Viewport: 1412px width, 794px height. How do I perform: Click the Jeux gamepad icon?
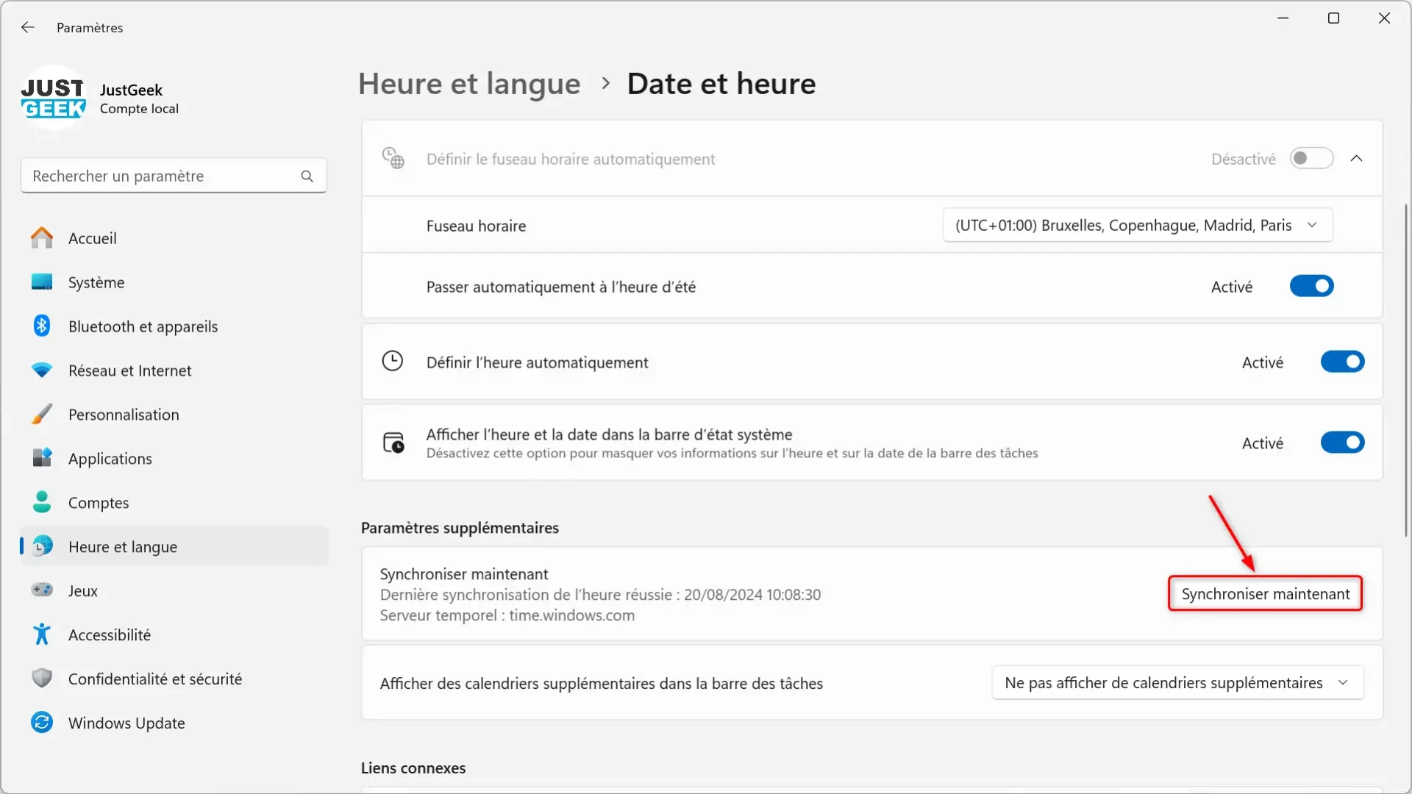click(42, 590)
